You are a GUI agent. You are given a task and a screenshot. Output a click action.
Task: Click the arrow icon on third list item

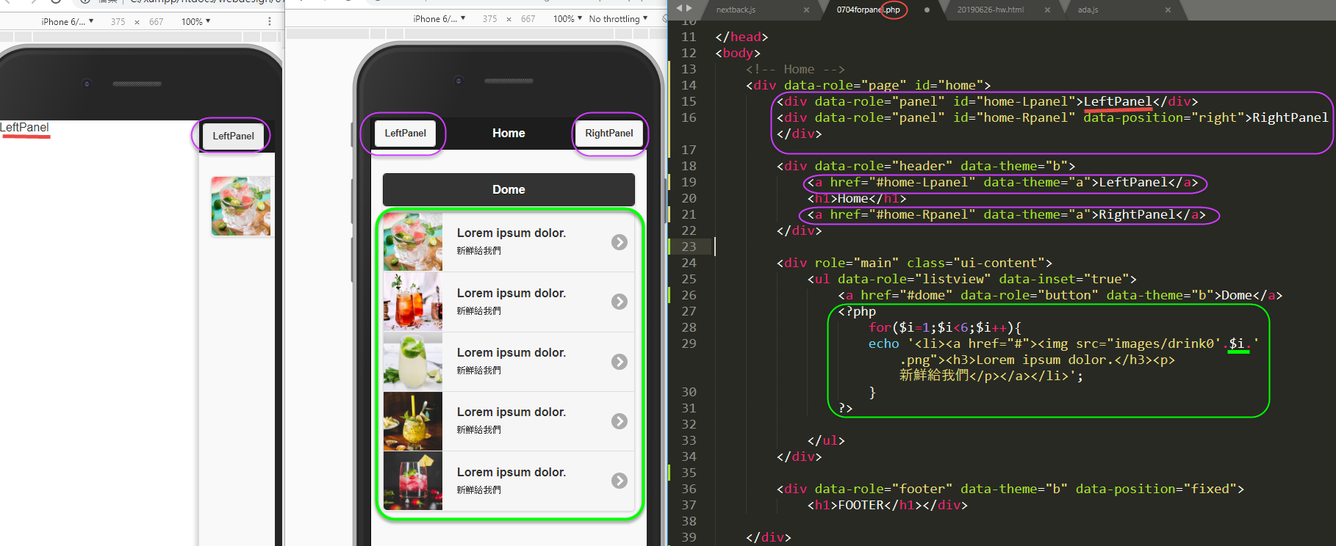619,362
